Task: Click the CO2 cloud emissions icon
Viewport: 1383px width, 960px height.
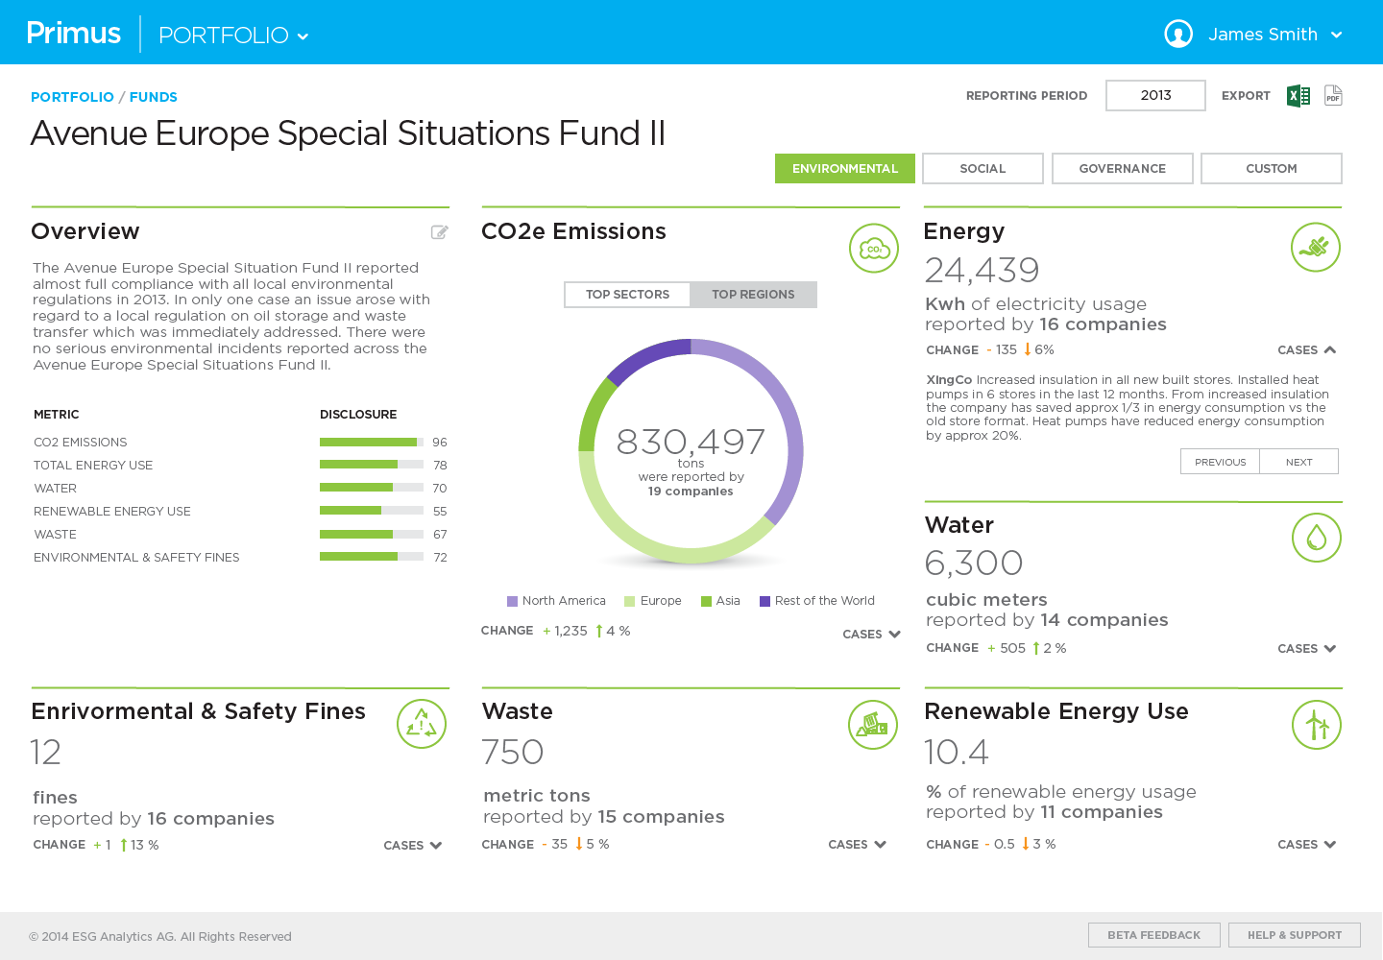Action: [874, 248]
